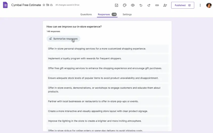Select the loyalty program response
This screenshot has width=213, height=133.
[x=108, y=59]
